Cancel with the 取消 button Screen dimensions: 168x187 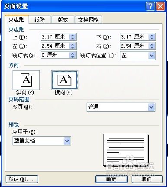point(147,179)
